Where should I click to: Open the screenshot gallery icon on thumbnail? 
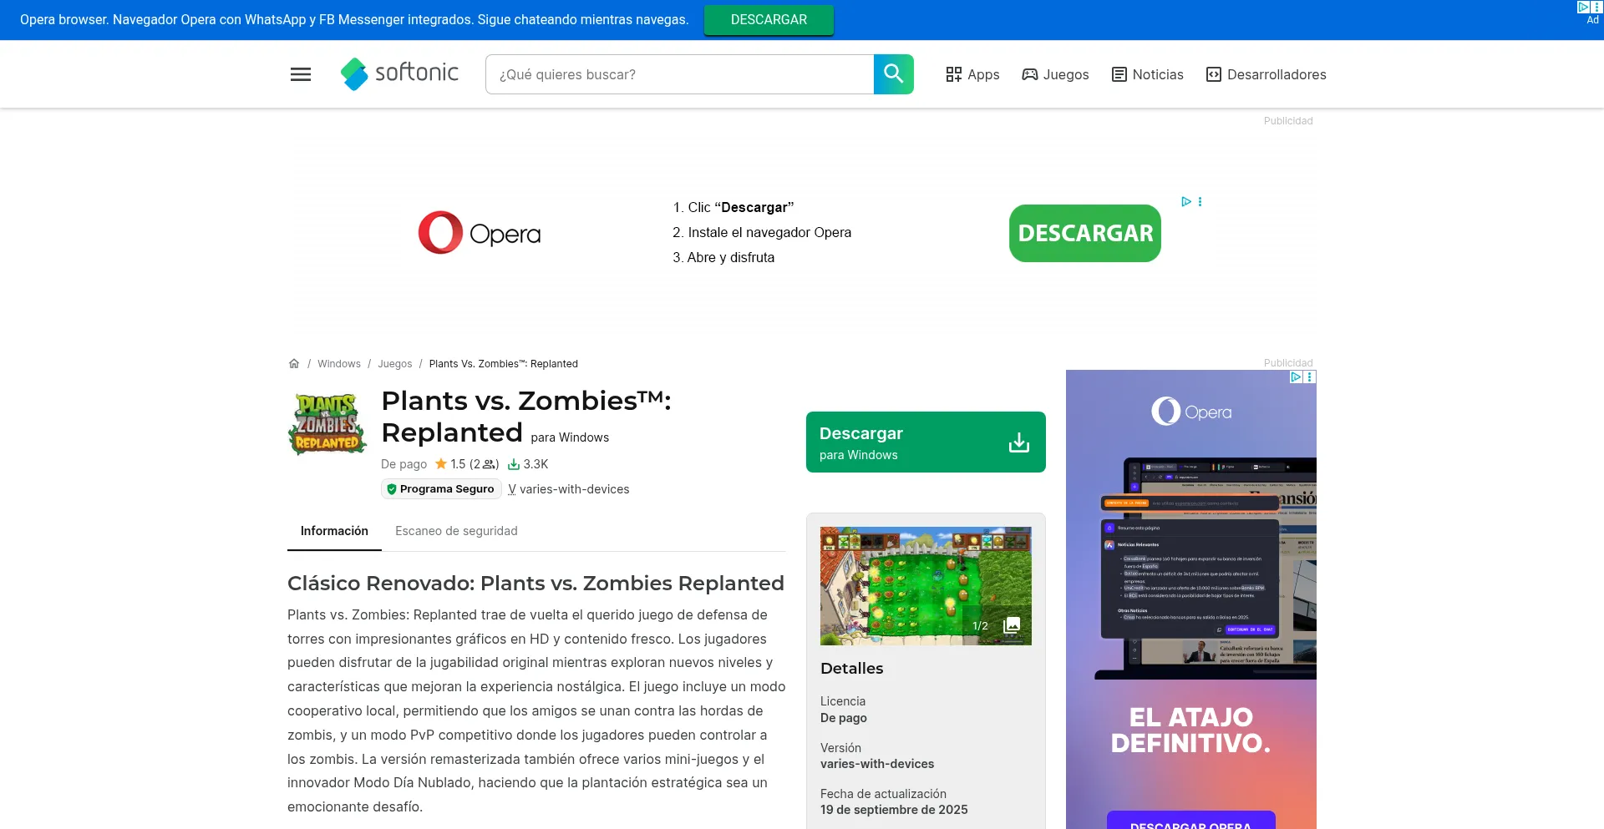point(1012,625)
